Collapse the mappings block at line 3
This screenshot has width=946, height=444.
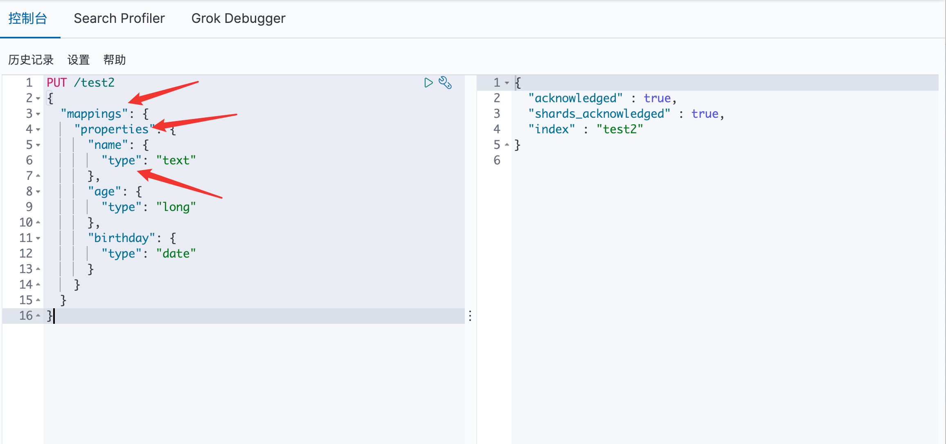pyautogui.click(x=38, y=114)
